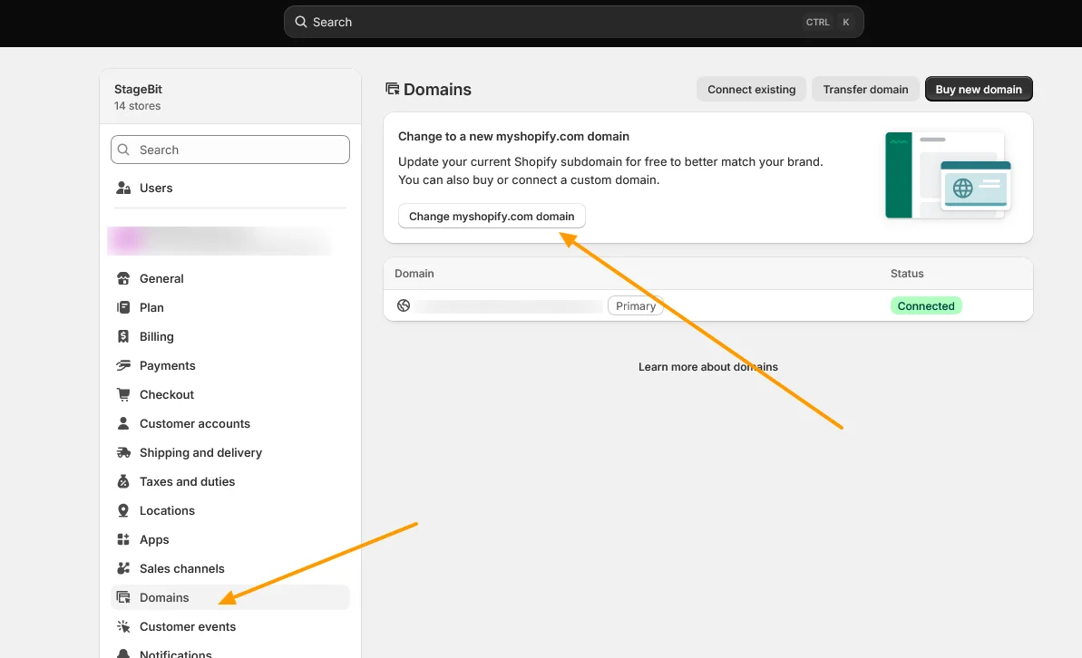Select Checkout in the settings menu

coord(229,394)
